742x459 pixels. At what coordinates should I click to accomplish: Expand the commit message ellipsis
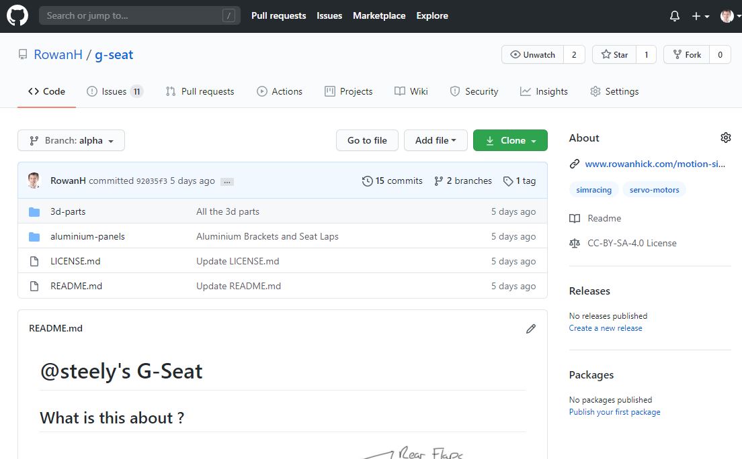pyautogui.click(x=227, y=182)
